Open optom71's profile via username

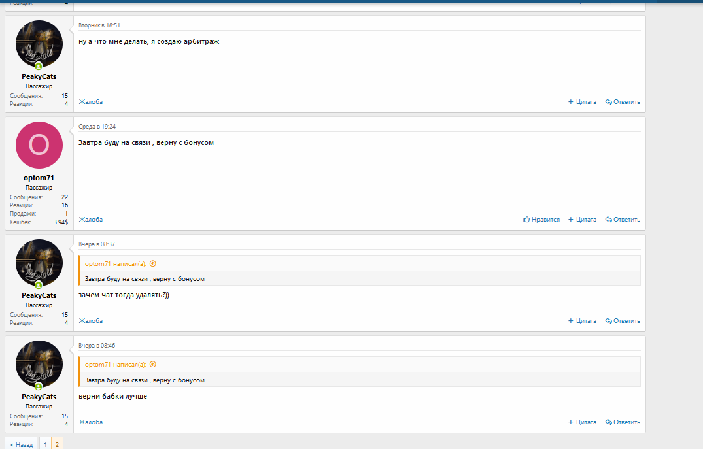[39, 178]
